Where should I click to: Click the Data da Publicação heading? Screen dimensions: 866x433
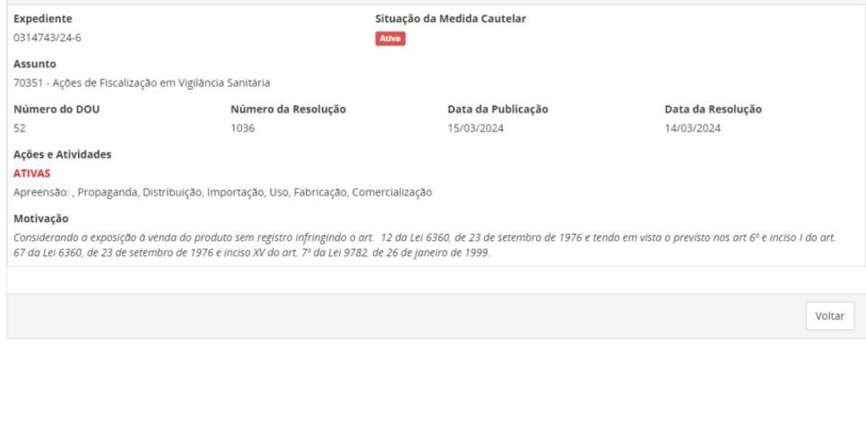point(498,109)
